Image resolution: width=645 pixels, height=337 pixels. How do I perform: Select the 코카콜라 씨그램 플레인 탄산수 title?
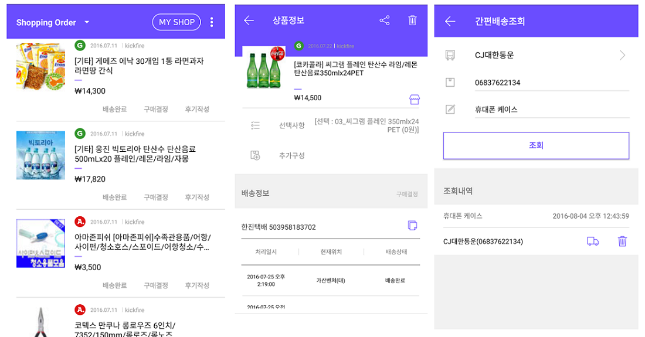coord(355,69)
